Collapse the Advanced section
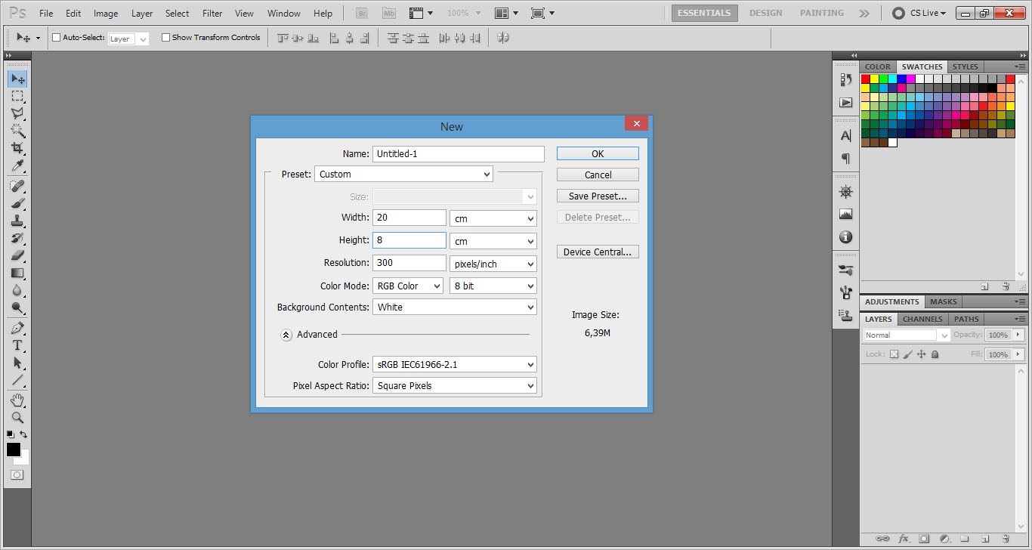1032x550 pixels. pyautogui.click(x=286, y=335)
